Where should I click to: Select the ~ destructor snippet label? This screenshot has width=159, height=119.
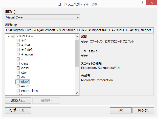[22, 59]
